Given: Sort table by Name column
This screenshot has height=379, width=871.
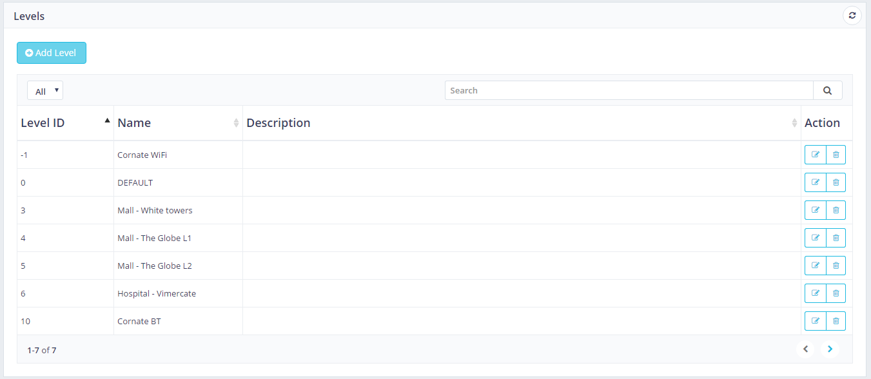Looking at the screenshot, I should pyautogui.click(x=178, y=123).
